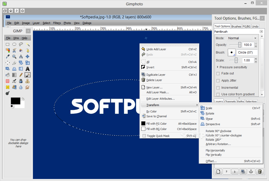Choose the Bucket Fill tool
Image resolution: width=269 pixels, height=181 pixels.
8,75
